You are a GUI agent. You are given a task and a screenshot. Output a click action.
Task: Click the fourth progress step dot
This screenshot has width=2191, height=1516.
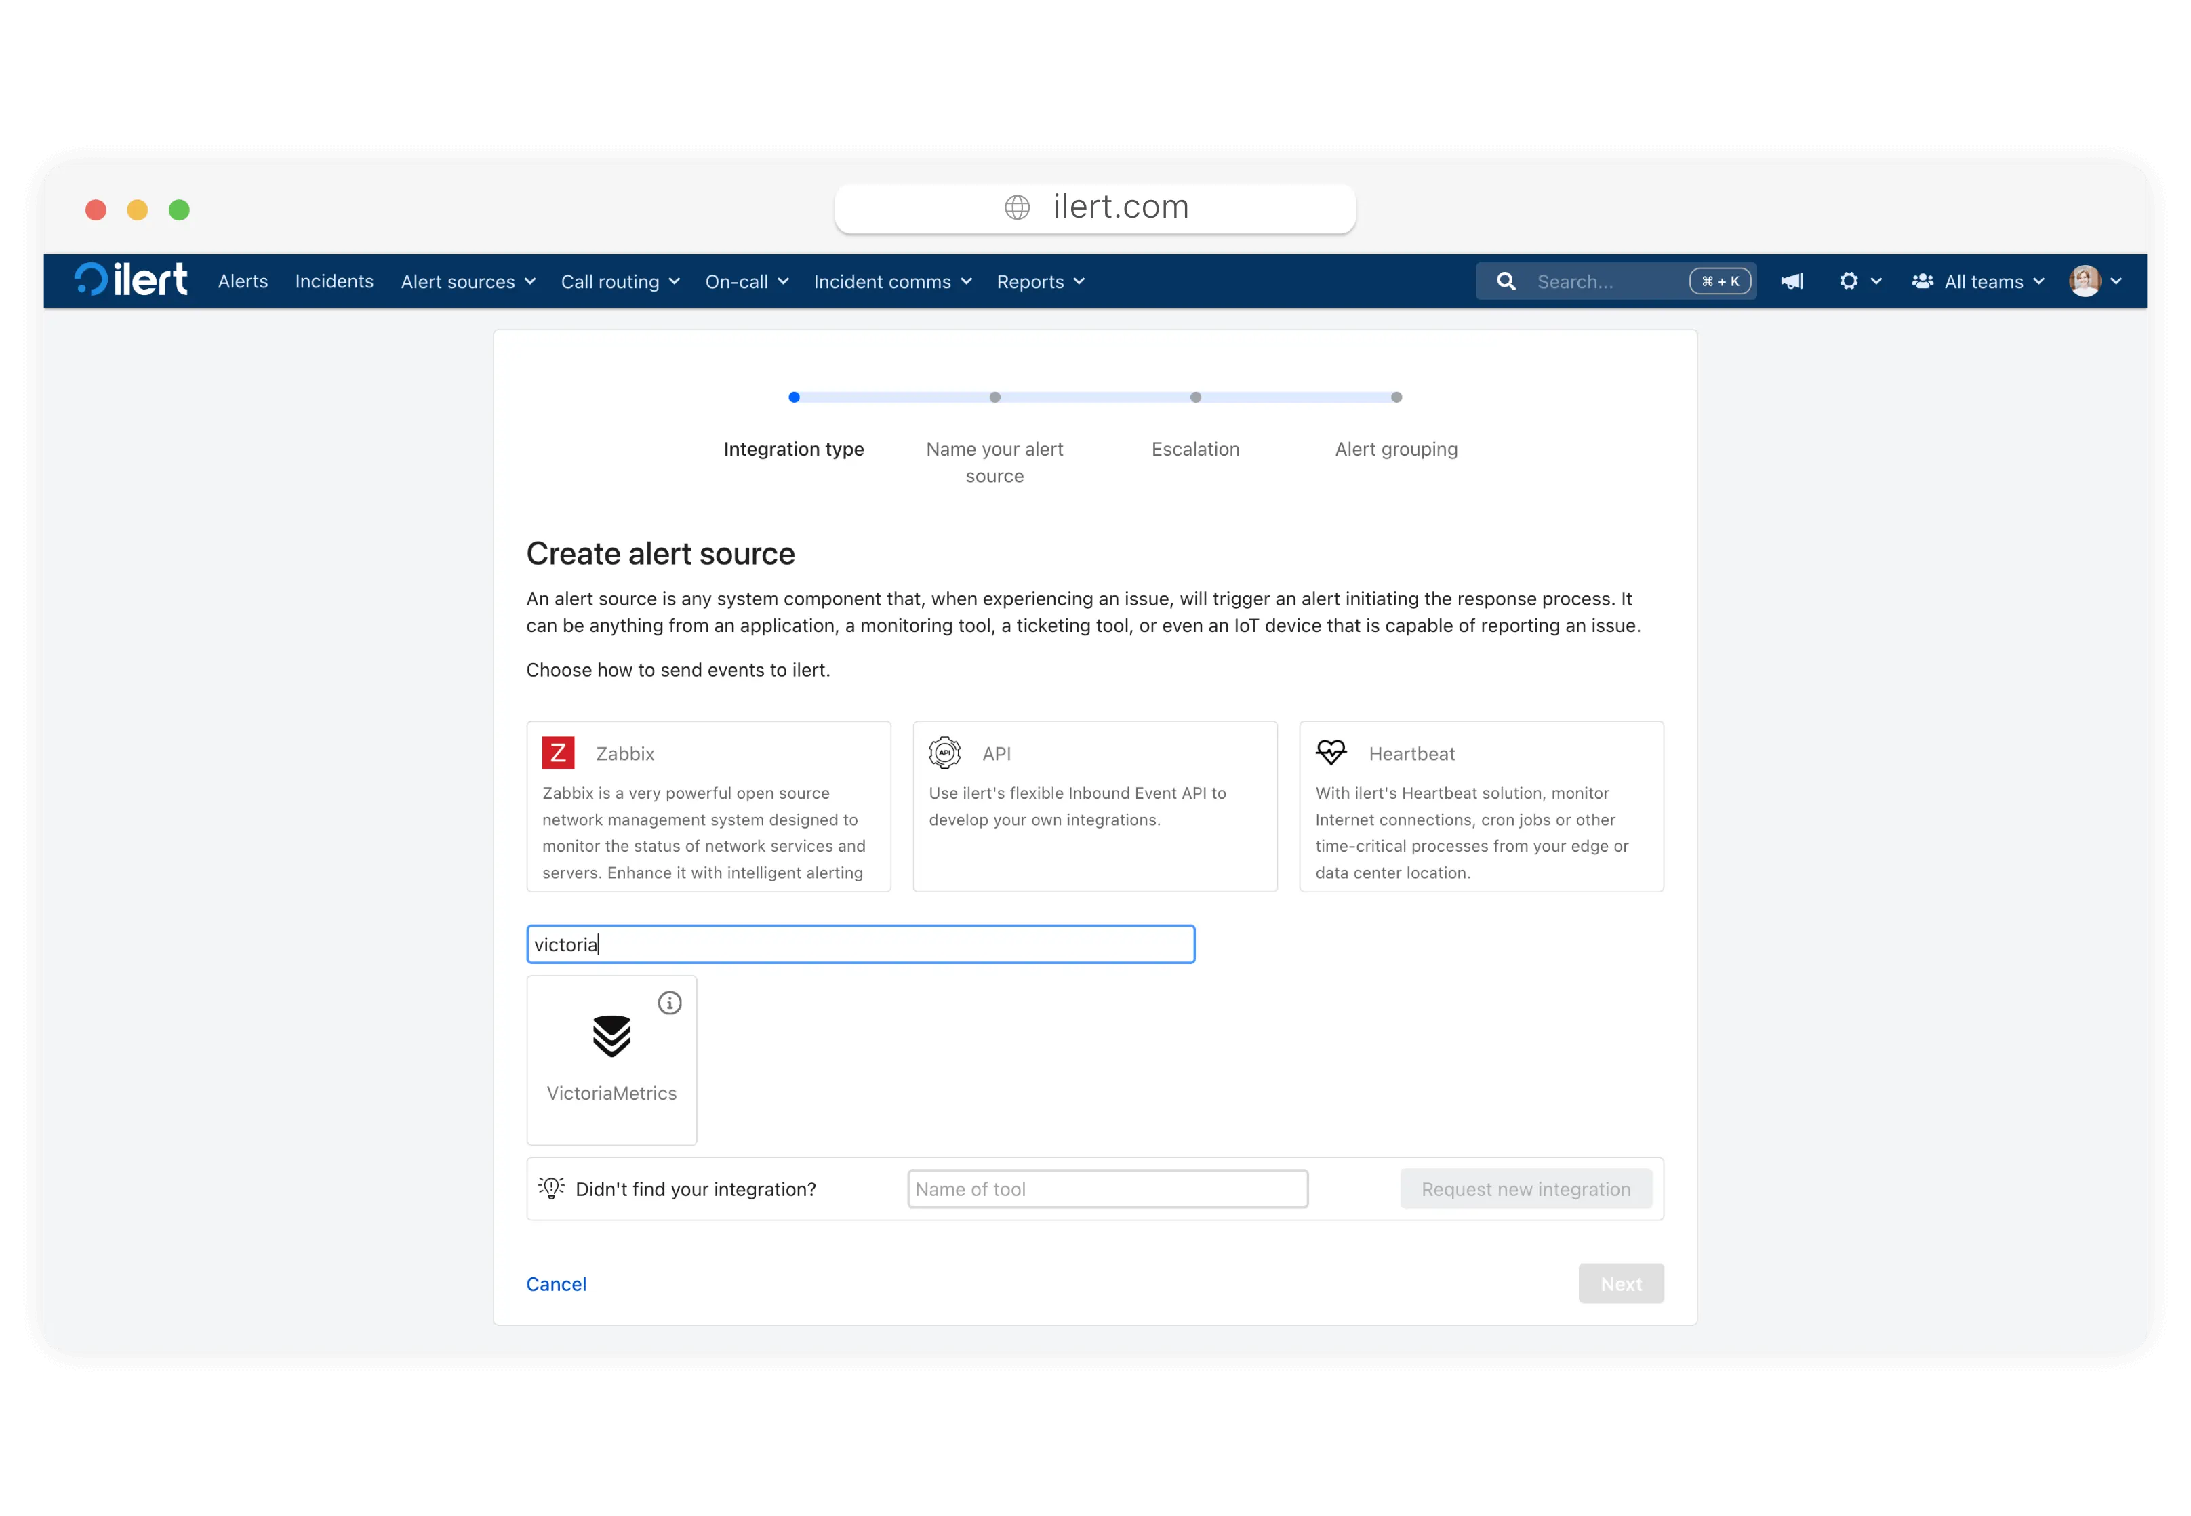tap(1396, 397)
